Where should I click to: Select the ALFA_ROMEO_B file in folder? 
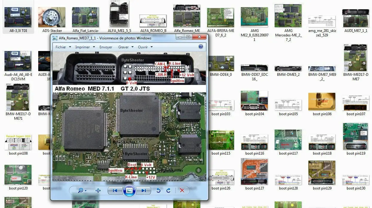(x=153, y=21)
